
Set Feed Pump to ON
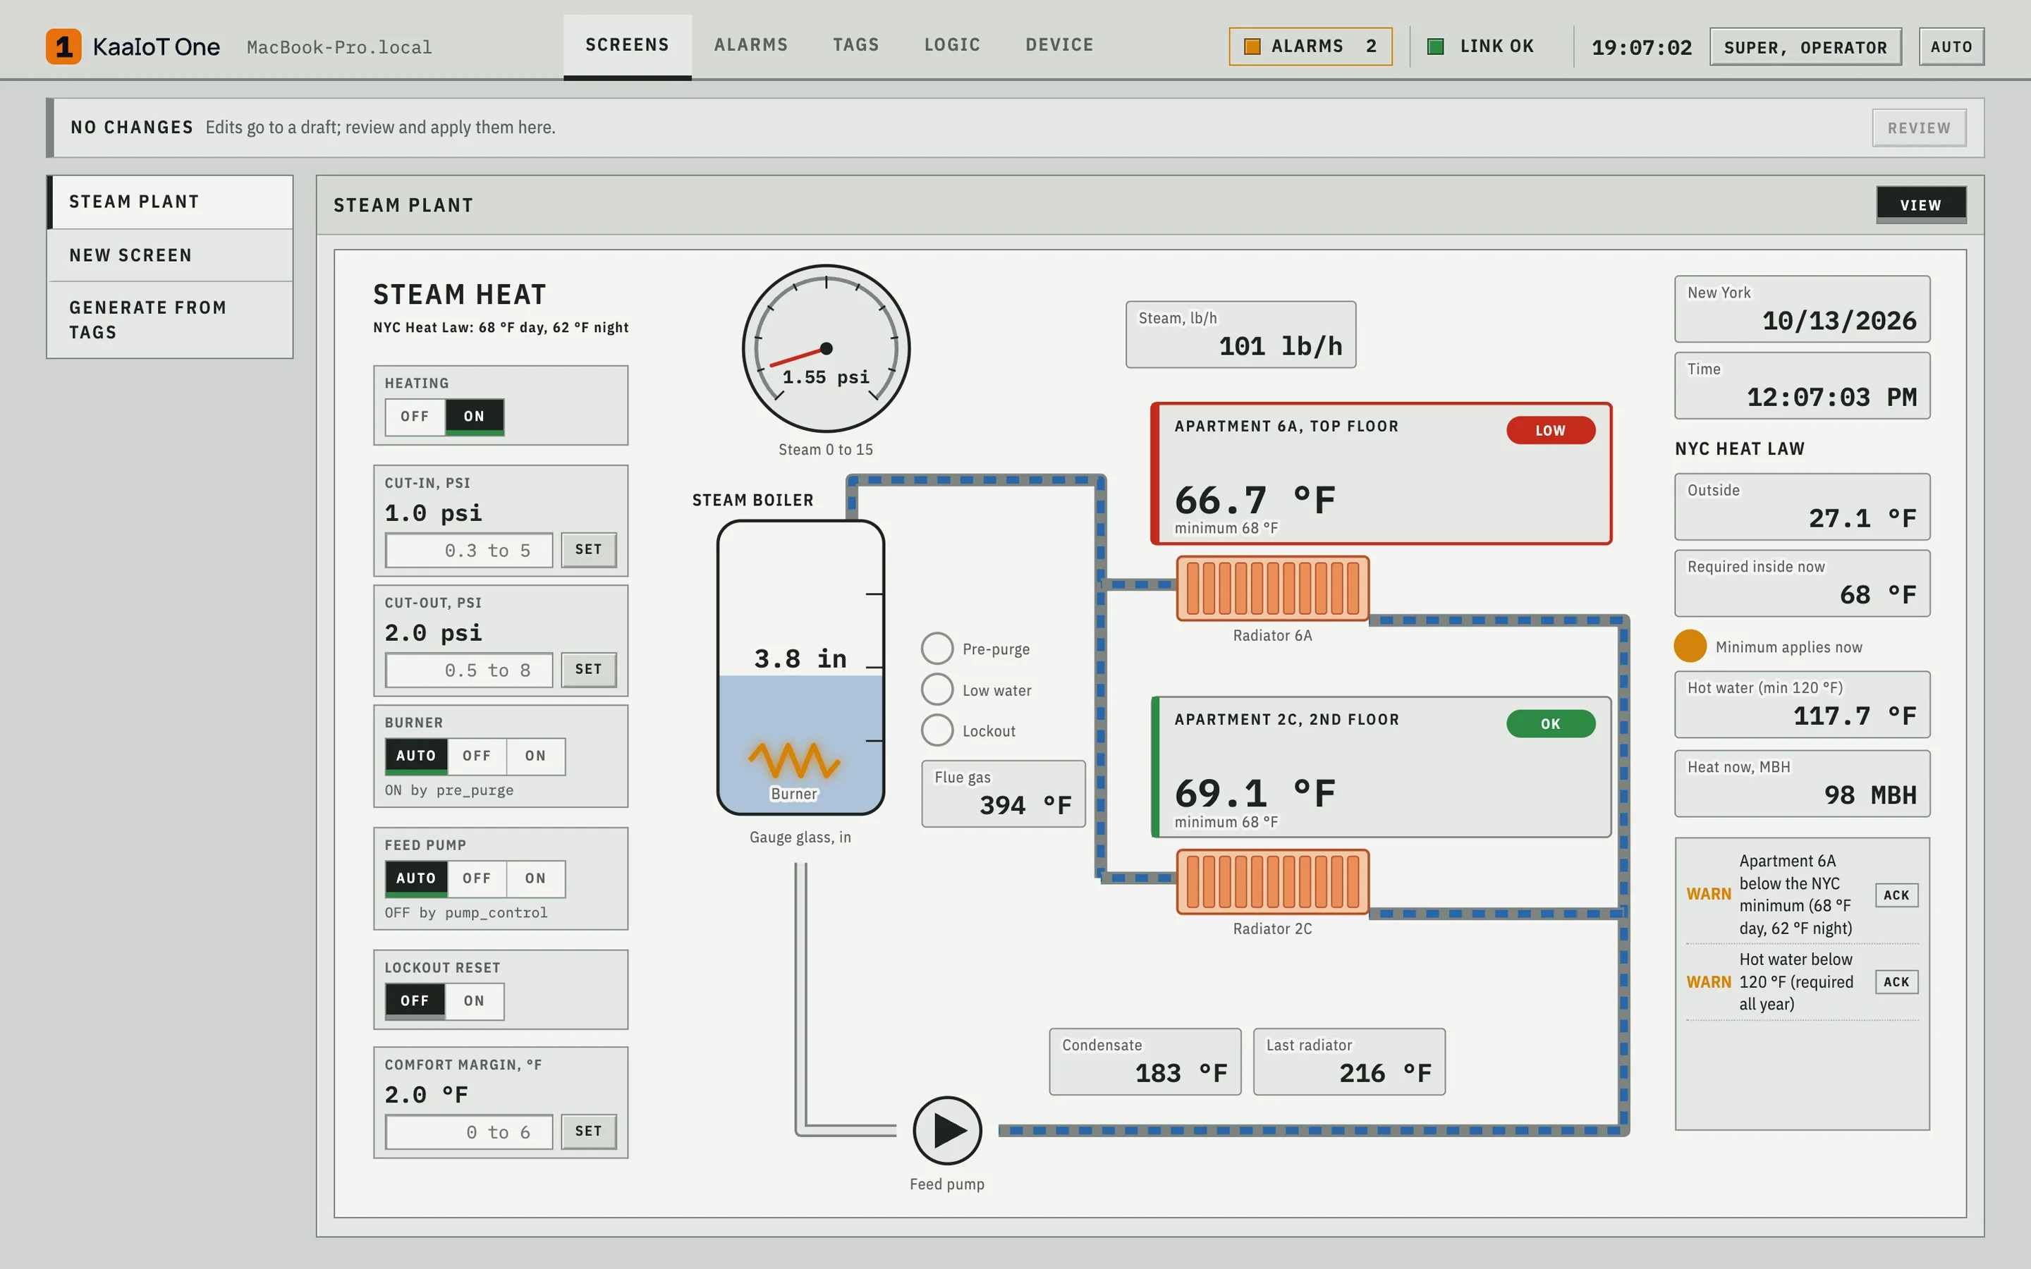tap(535, 878)
